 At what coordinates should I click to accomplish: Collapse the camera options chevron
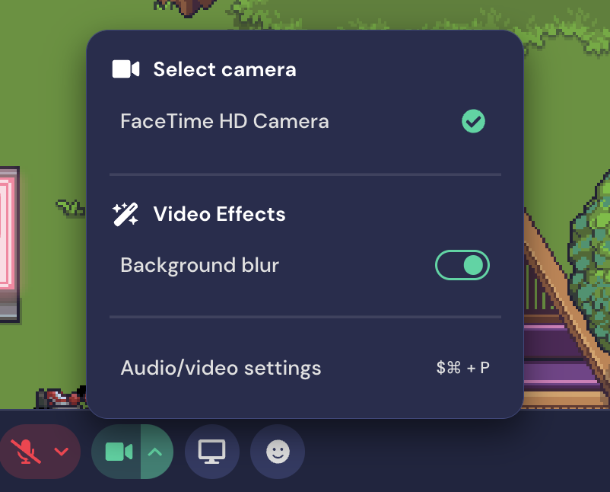155,452
